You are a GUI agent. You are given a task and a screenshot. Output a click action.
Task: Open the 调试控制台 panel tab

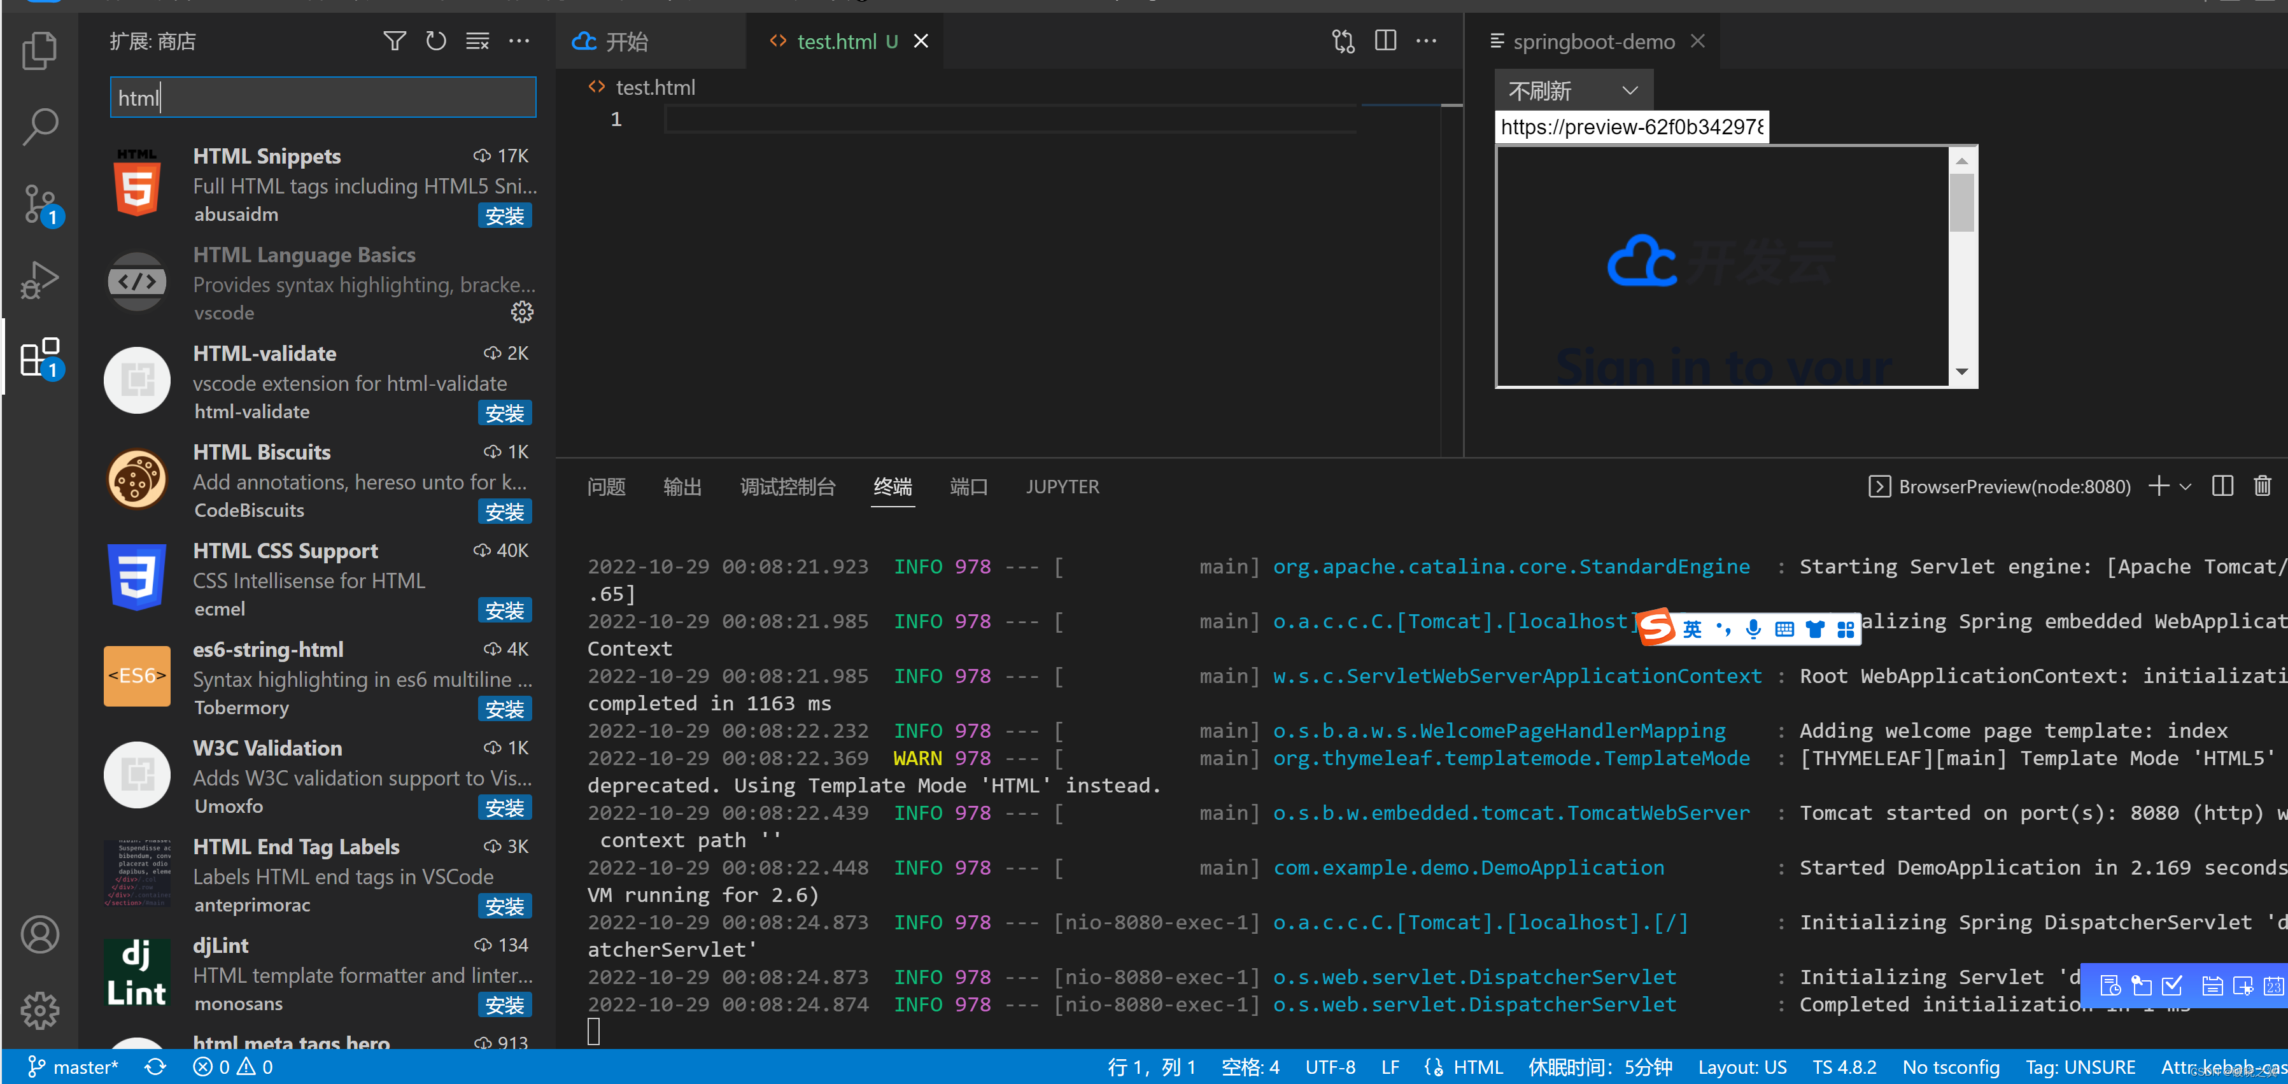[788, 486]
